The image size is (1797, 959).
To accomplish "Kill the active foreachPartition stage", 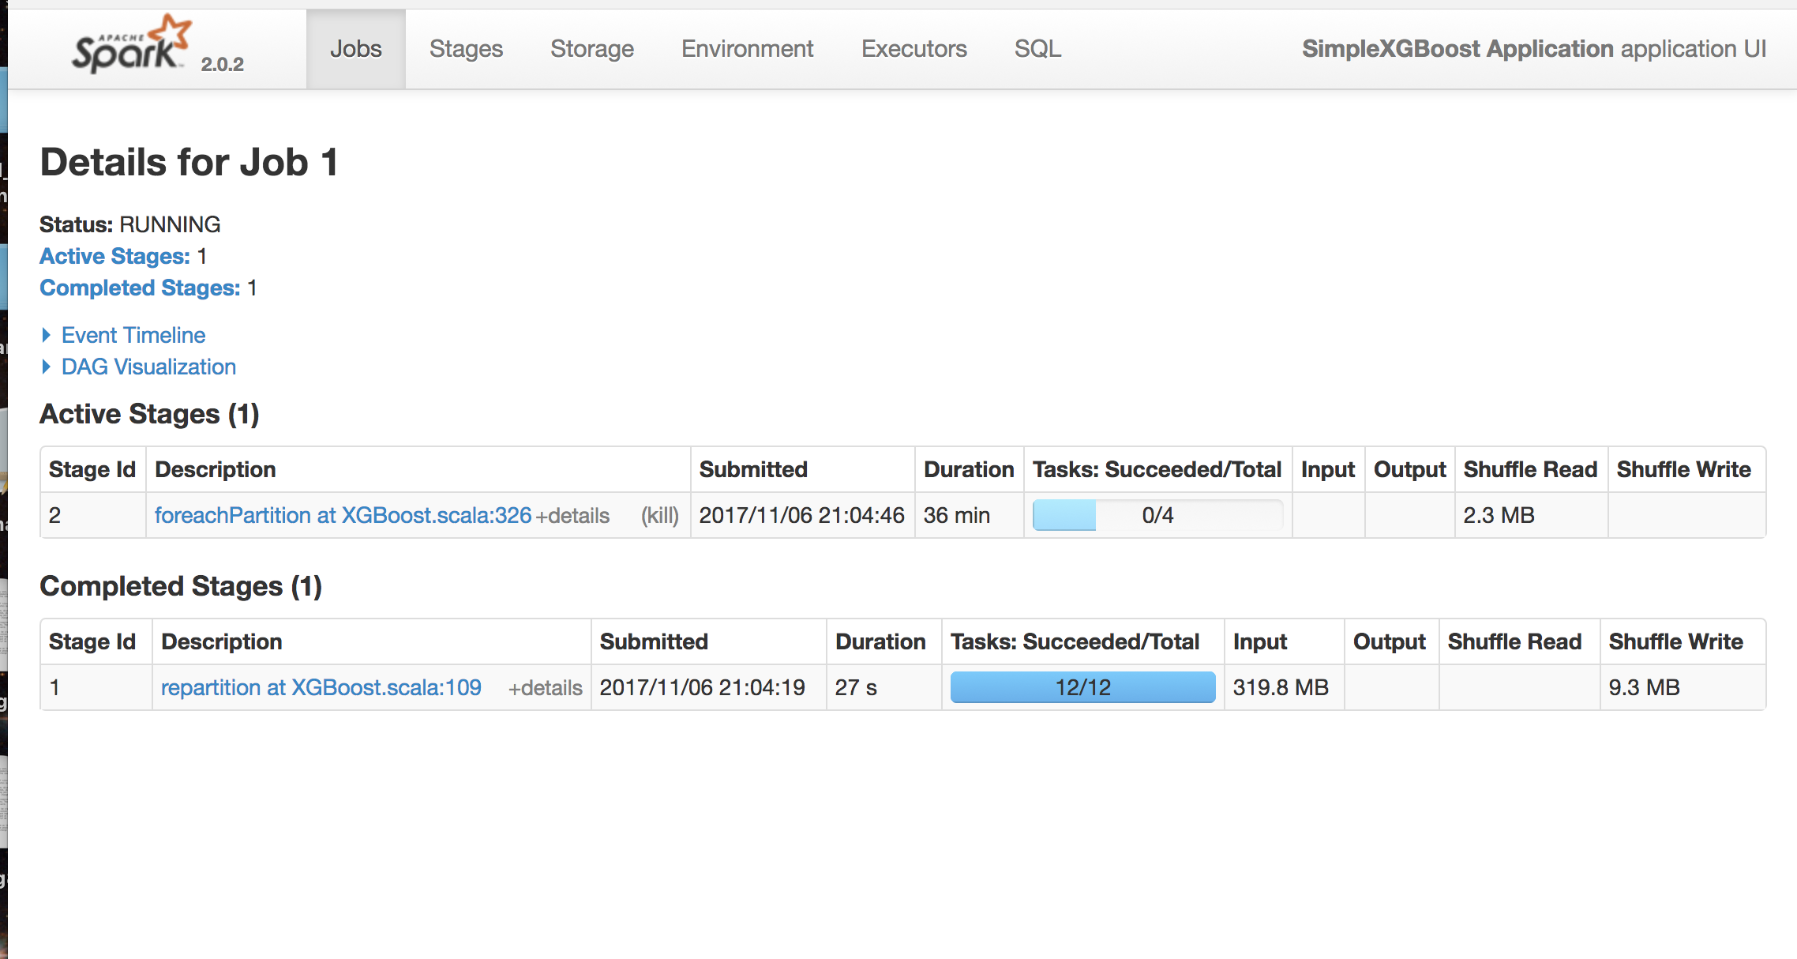I will click(659, 515).
